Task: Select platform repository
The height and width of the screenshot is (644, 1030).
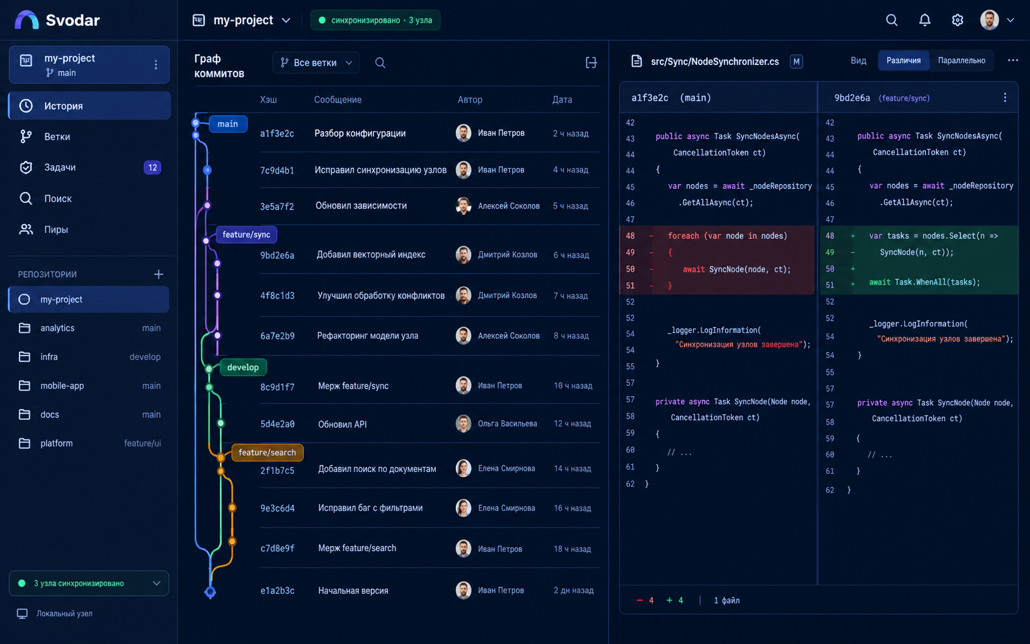Action: [x=90, y=443]
